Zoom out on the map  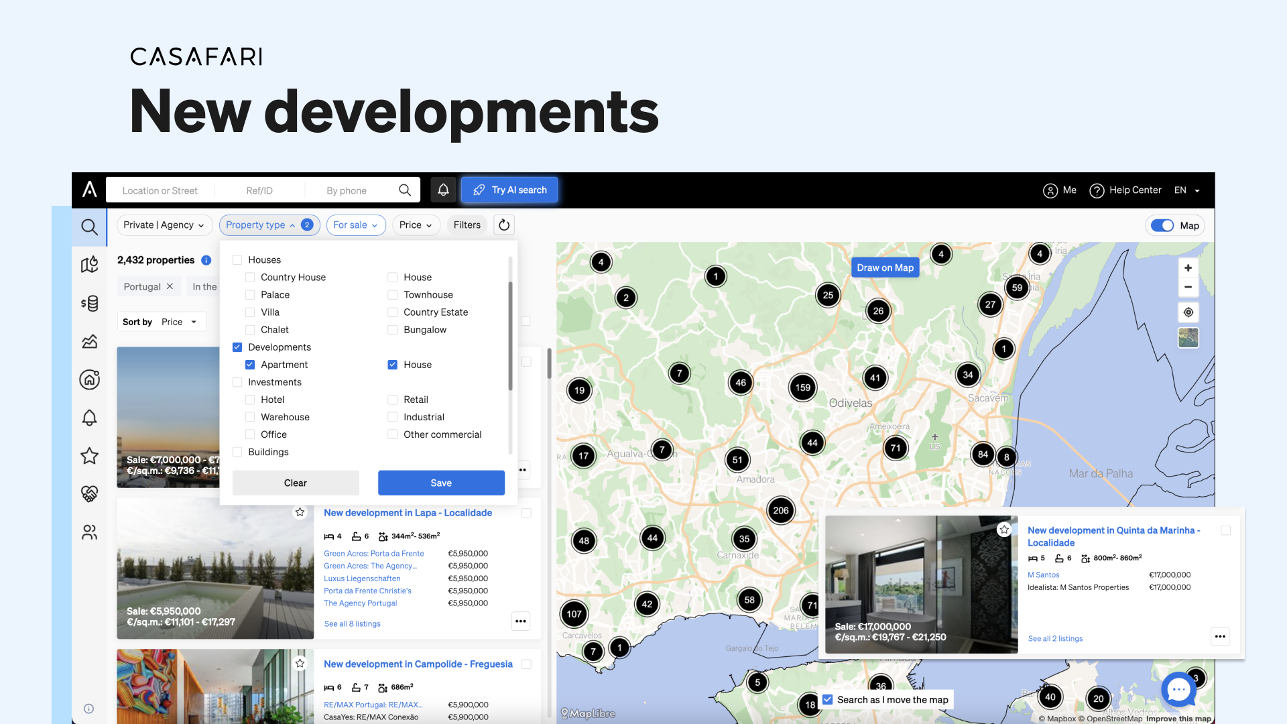(x=1188, y=287)
